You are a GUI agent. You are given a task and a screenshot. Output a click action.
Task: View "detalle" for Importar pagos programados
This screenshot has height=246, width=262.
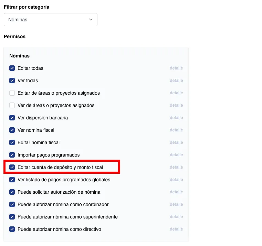point(176,155)
